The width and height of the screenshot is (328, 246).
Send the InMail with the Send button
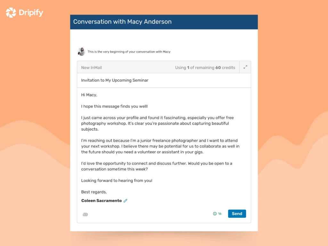click(237, 214)
